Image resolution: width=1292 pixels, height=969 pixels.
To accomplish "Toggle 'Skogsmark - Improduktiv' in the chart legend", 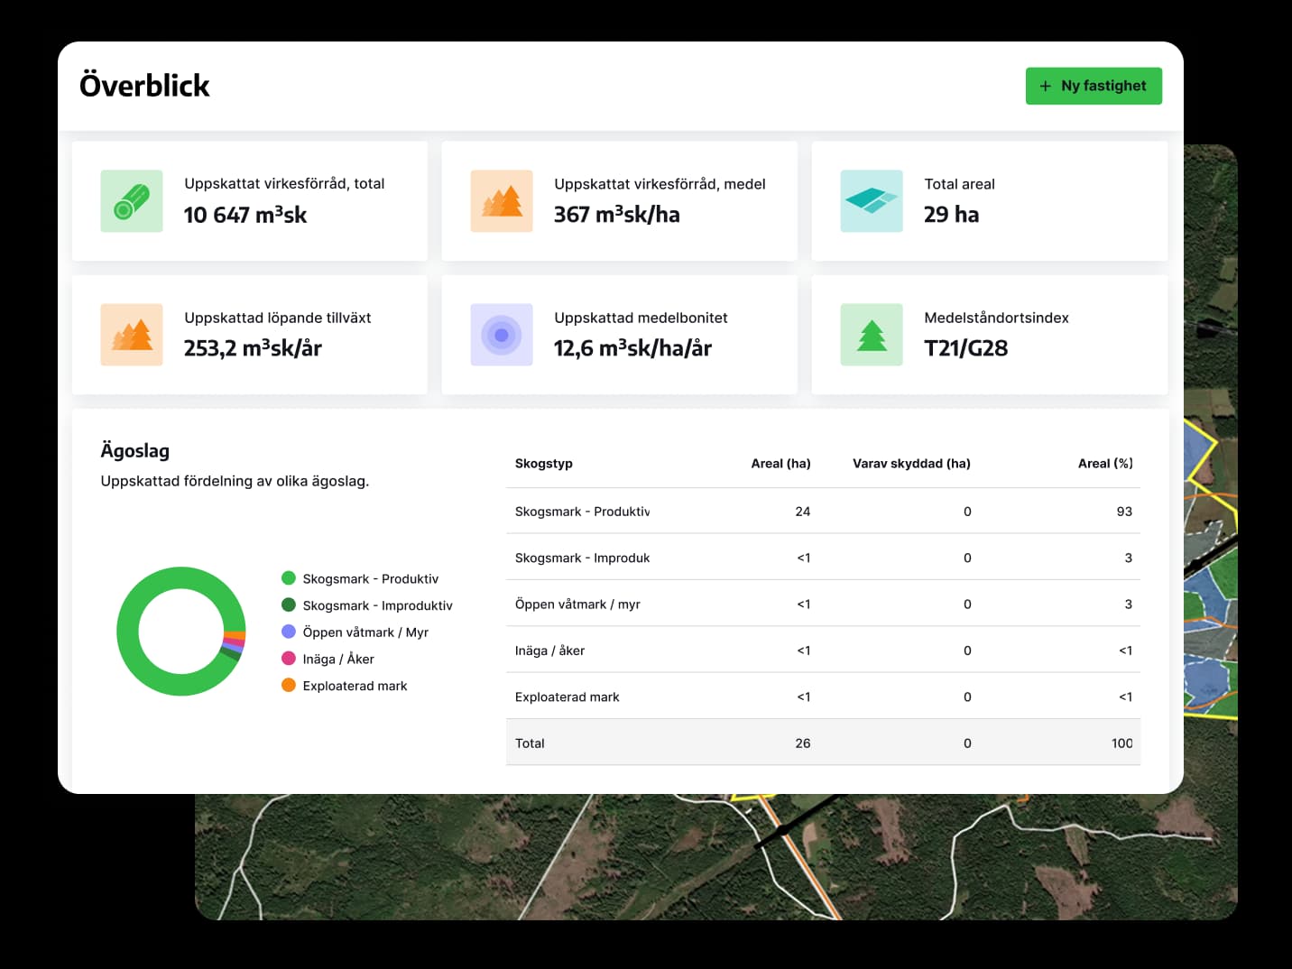I will (x=378, y=605).
